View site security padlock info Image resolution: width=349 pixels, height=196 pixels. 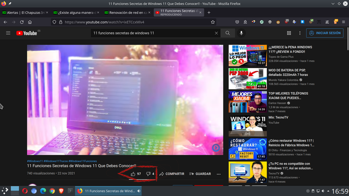coord(61,22)
